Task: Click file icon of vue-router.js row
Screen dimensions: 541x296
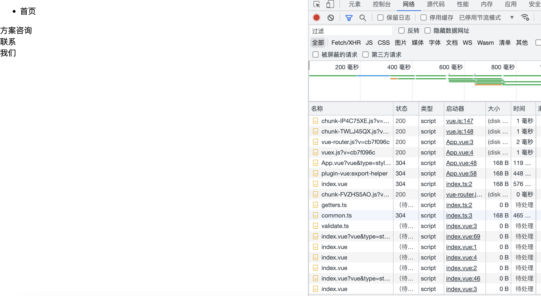Action: pyautogui.click(x=315, y=142)
